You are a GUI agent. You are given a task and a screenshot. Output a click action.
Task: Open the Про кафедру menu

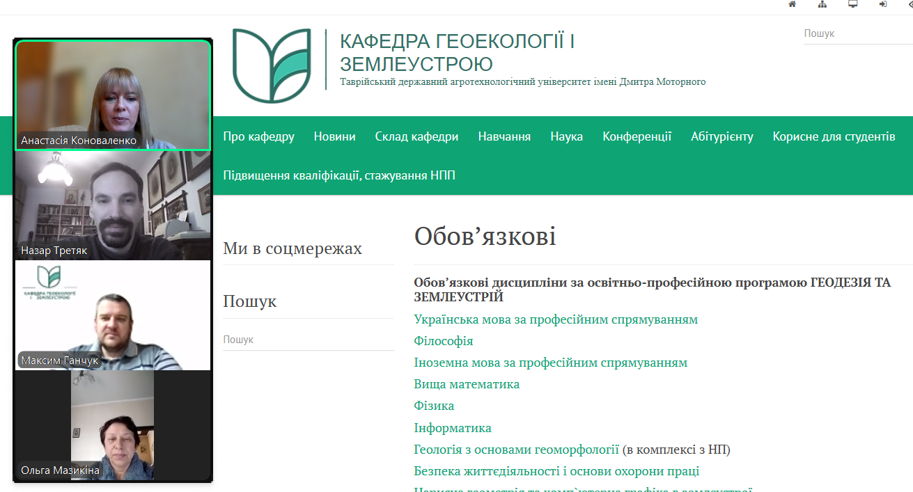[258, 136]
